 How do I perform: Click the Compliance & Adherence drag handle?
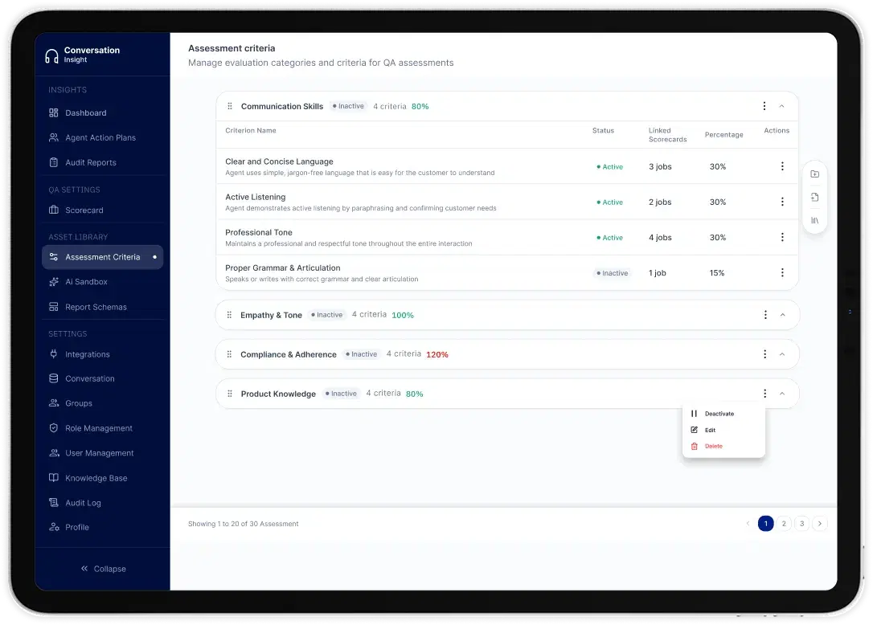coord(229,354)
